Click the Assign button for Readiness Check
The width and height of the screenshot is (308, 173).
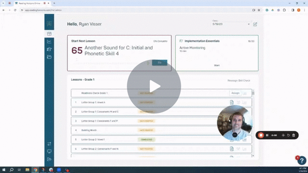pyautogui.click(x=235, y=93)
